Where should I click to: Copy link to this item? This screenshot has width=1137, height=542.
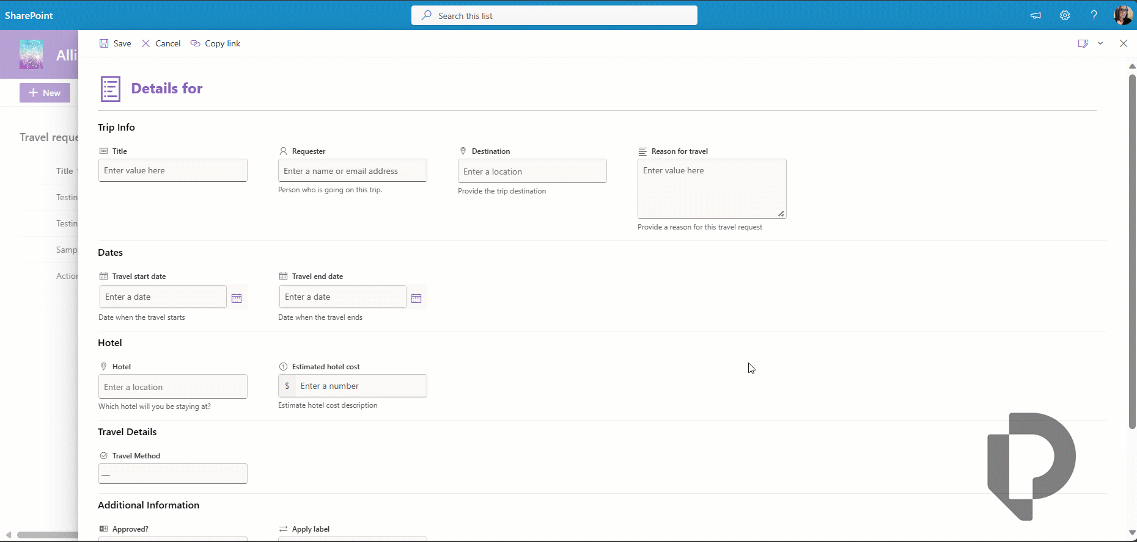215,43
